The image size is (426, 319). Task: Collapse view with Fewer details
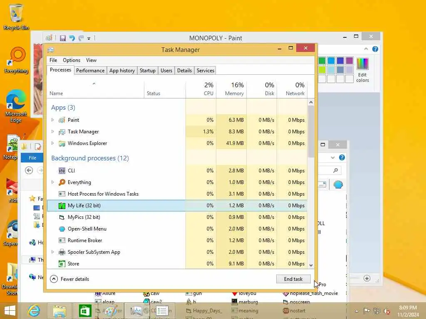point(69,279)
